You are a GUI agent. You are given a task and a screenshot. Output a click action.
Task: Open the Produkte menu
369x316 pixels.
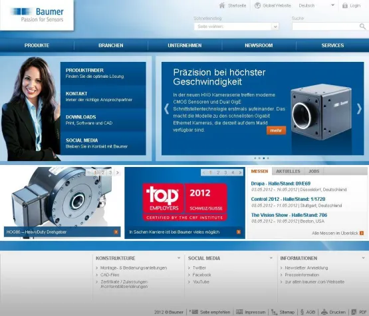(x=37, y=45)
